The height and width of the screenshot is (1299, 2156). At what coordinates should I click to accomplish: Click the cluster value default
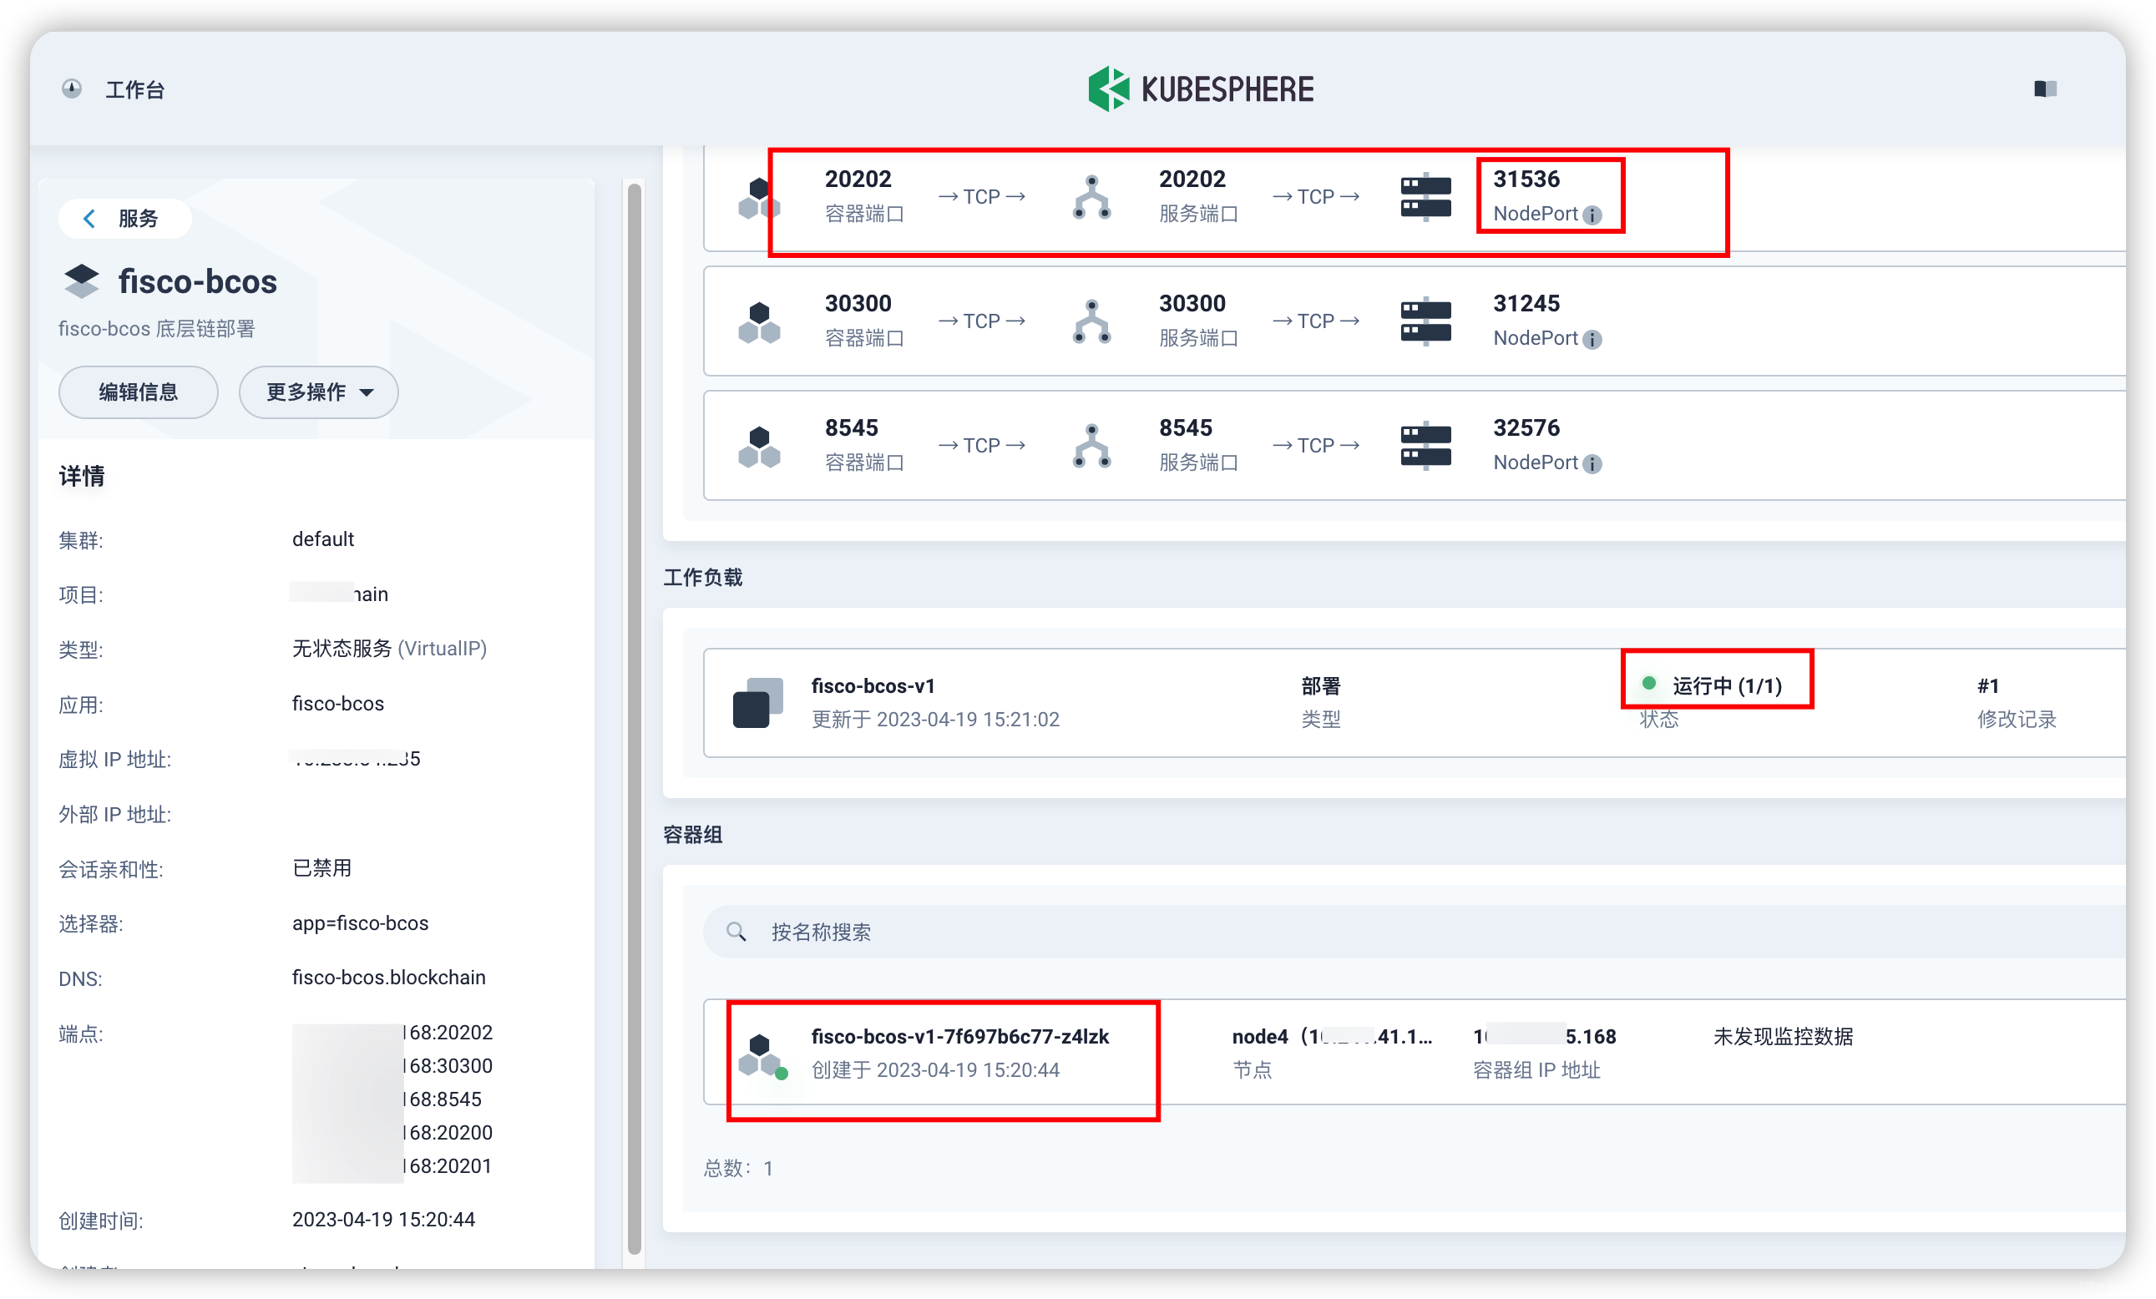click(323, 538)
